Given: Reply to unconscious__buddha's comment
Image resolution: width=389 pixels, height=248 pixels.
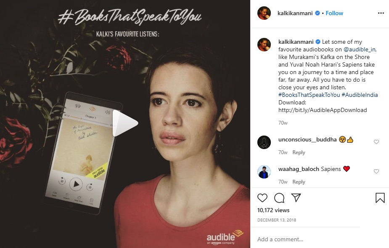Looking at the screenshot, I should coord(299,152).
